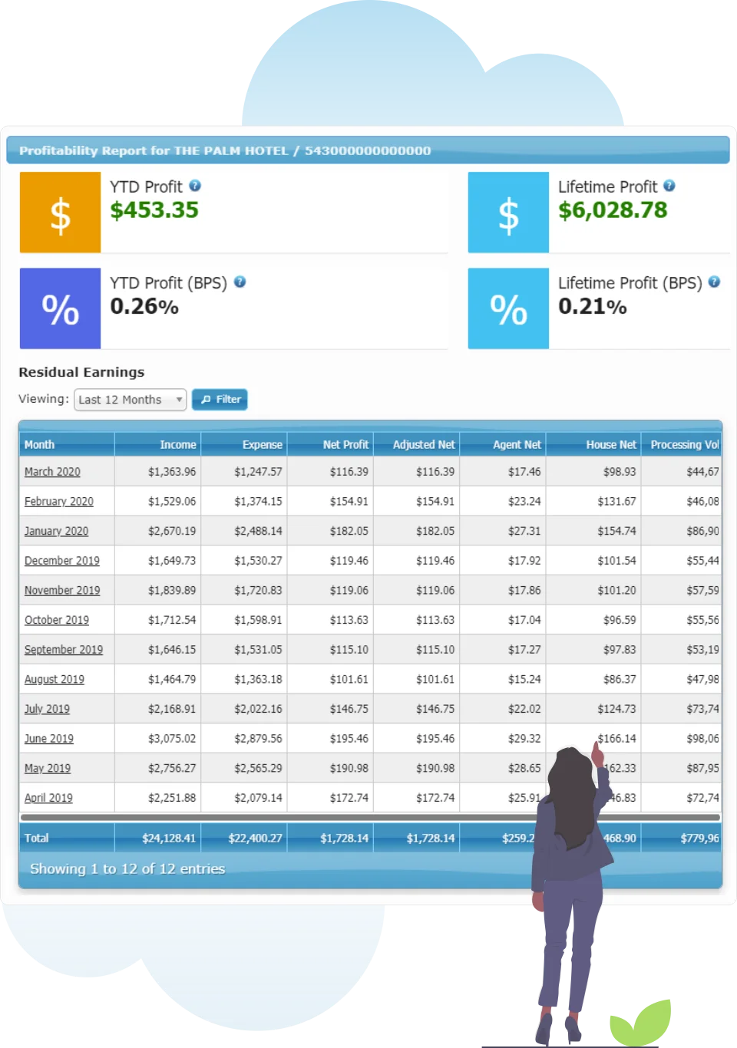Open help for YTD Profit (BPS)
The height and width of the screenshot is (1048, 737).
pyautogui.click(x=239, y=282)
